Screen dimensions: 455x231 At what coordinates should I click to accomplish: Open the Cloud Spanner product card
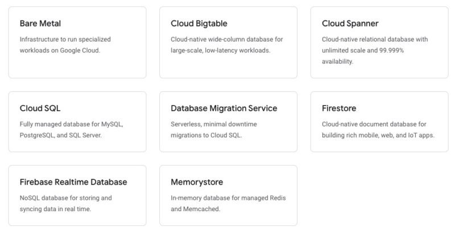pos(379,42)
